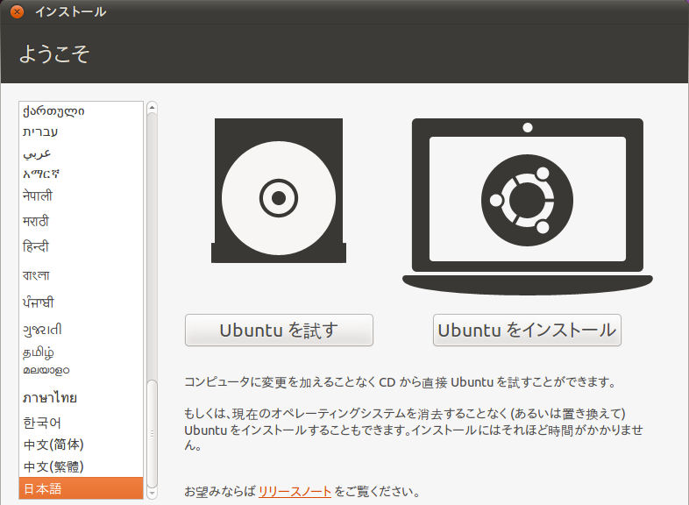Viewport: 689px width, 505px height.
Task: Select عربي language
Action: pyautogui.click(x=81, y=153)
